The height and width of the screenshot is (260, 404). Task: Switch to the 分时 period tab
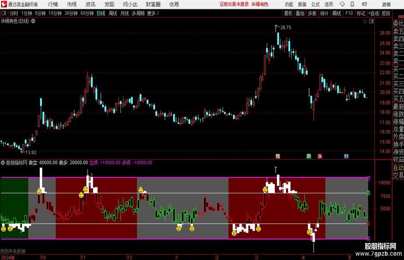point(14,13)
